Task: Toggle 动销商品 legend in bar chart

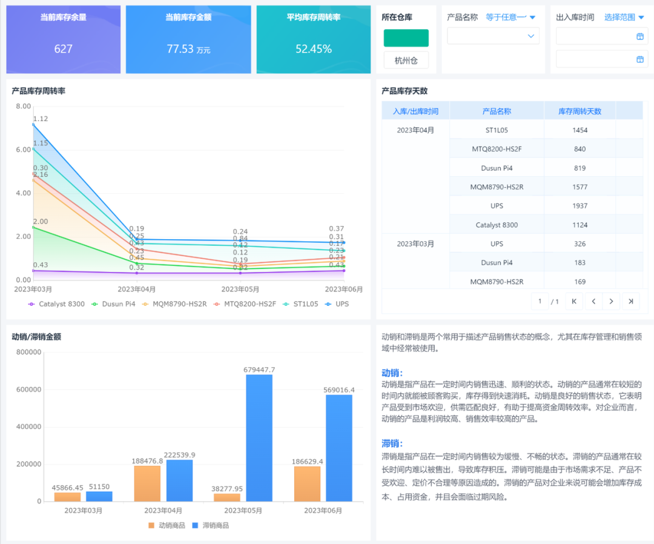Action: [167, 526]
